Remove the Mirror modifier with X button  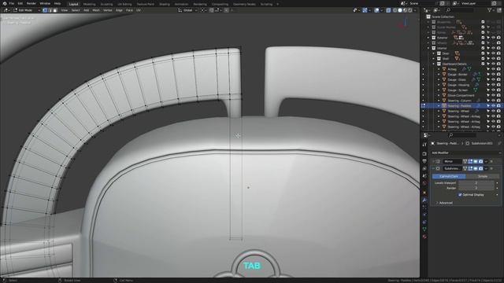pyautogui.click(x=491, y=161)
